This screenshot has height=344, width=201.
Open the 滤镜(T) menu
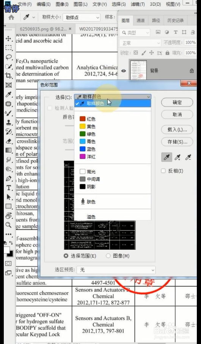coord(138,4)
